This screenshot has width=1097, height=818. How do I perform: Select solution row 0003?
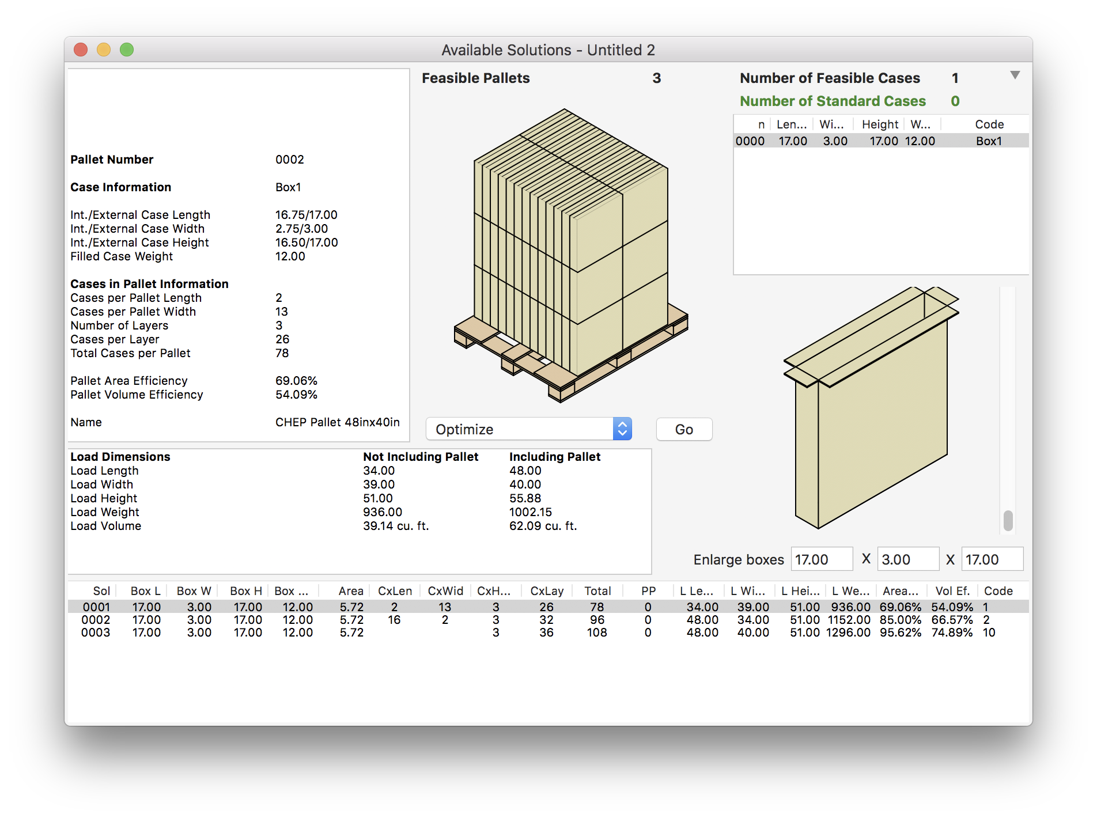click(x=548, y=633)
